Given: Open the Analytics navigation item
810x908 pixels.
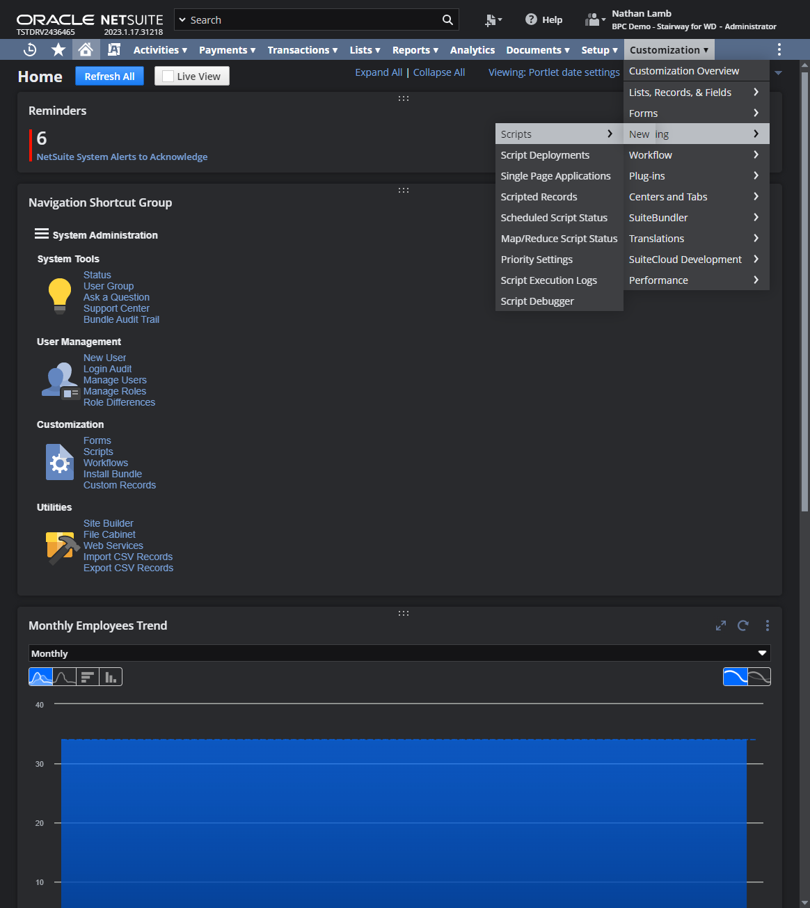Looking at the screenshot, I should (472, 50).
